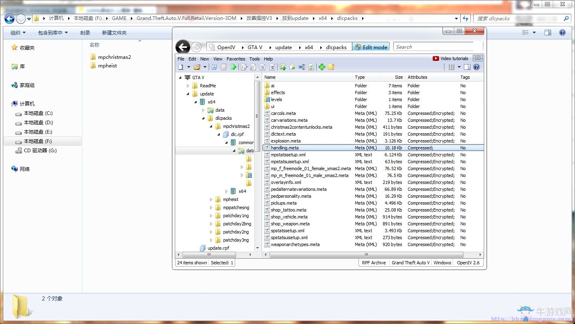Screen dimensions: 575x324
Task: Sort by Attributes column header
Action: point(431,77)
